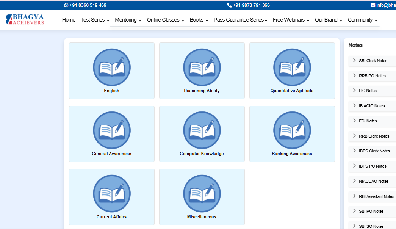Go to the Home menu item
This screenshot has width=396, height=229.
pos(69,20)
